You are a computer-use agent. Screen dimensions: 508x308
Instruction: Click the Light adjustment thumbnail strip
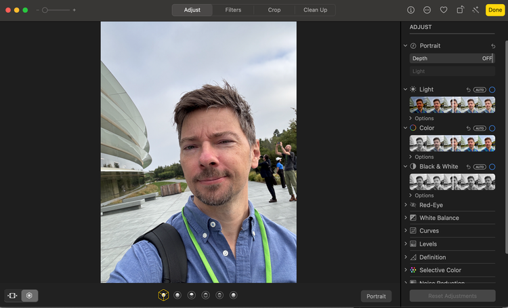(x=452, y=104)
